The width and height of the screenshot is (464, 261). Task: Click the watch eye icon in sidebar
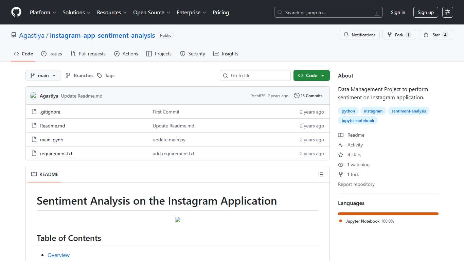[340, 164]
